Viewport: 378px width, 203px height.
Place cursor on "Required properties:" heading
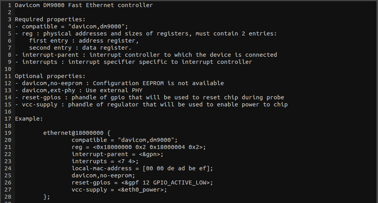click(50, 19)
